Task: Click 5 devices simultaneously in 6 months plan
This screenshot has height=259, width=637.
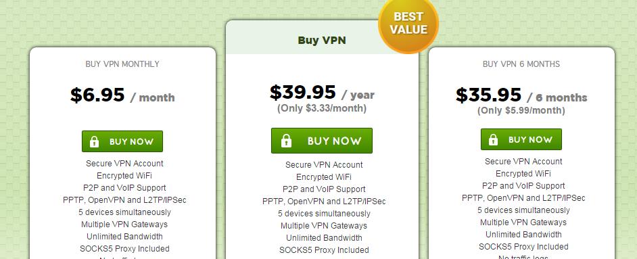Action: tap(523, 210)
